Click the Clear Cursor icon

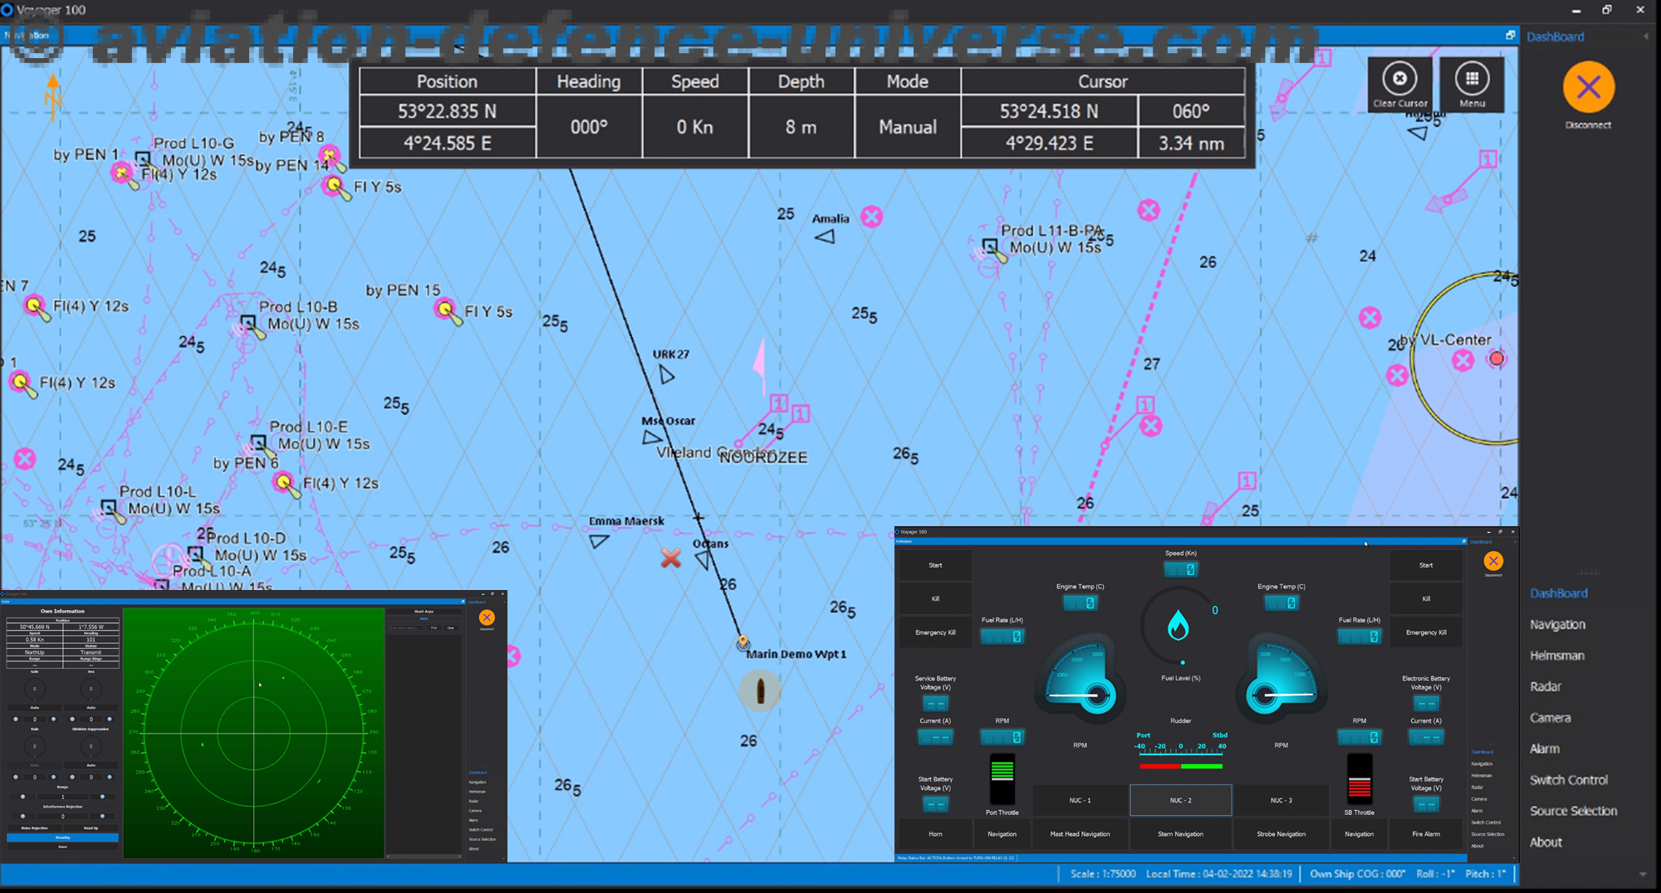[x=1399, y=79]
